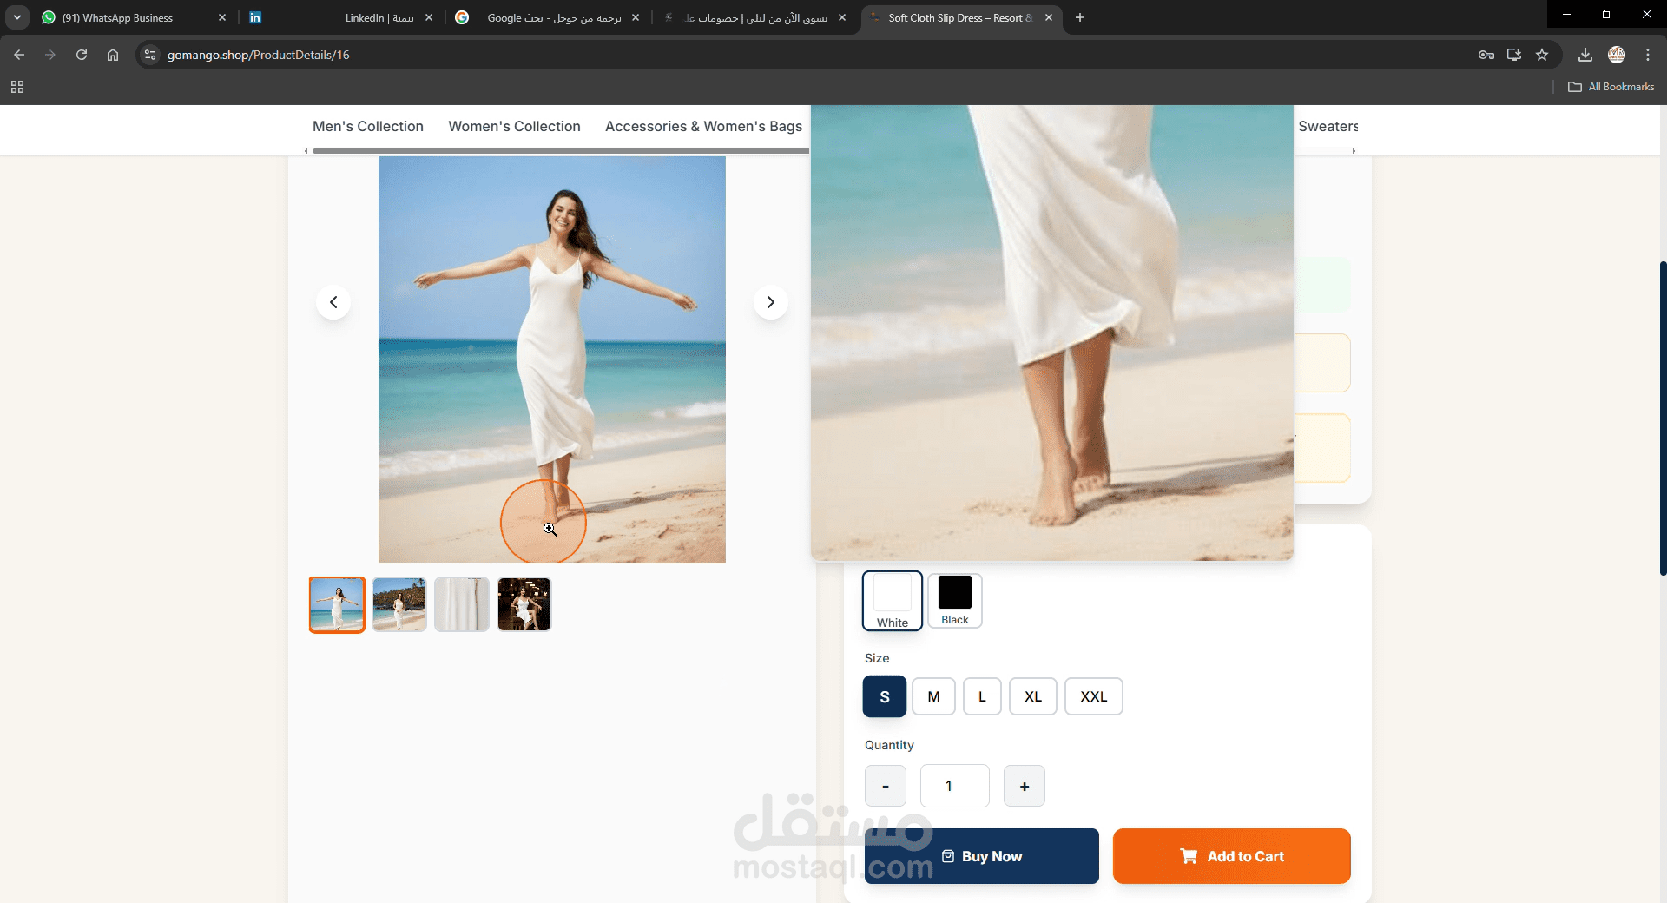Select second thumbnail with rocky coast
The width and height of the screenshot is (1667, 903).
[399, 604]
